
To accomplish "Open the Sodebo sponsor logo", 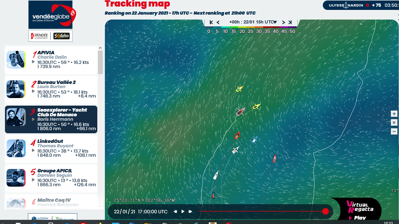I will point(62,36).
